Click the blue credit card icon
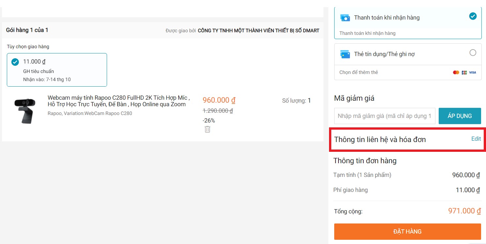 point(345,54)
